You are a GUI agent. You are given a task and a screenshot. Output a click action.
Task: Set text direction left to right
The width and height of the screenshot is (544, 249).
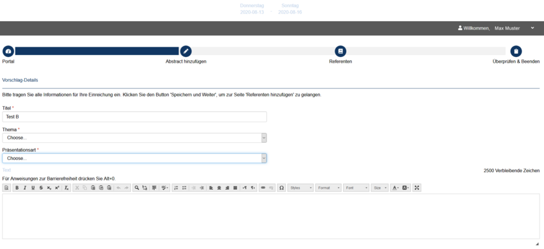(x=245, y=188)
